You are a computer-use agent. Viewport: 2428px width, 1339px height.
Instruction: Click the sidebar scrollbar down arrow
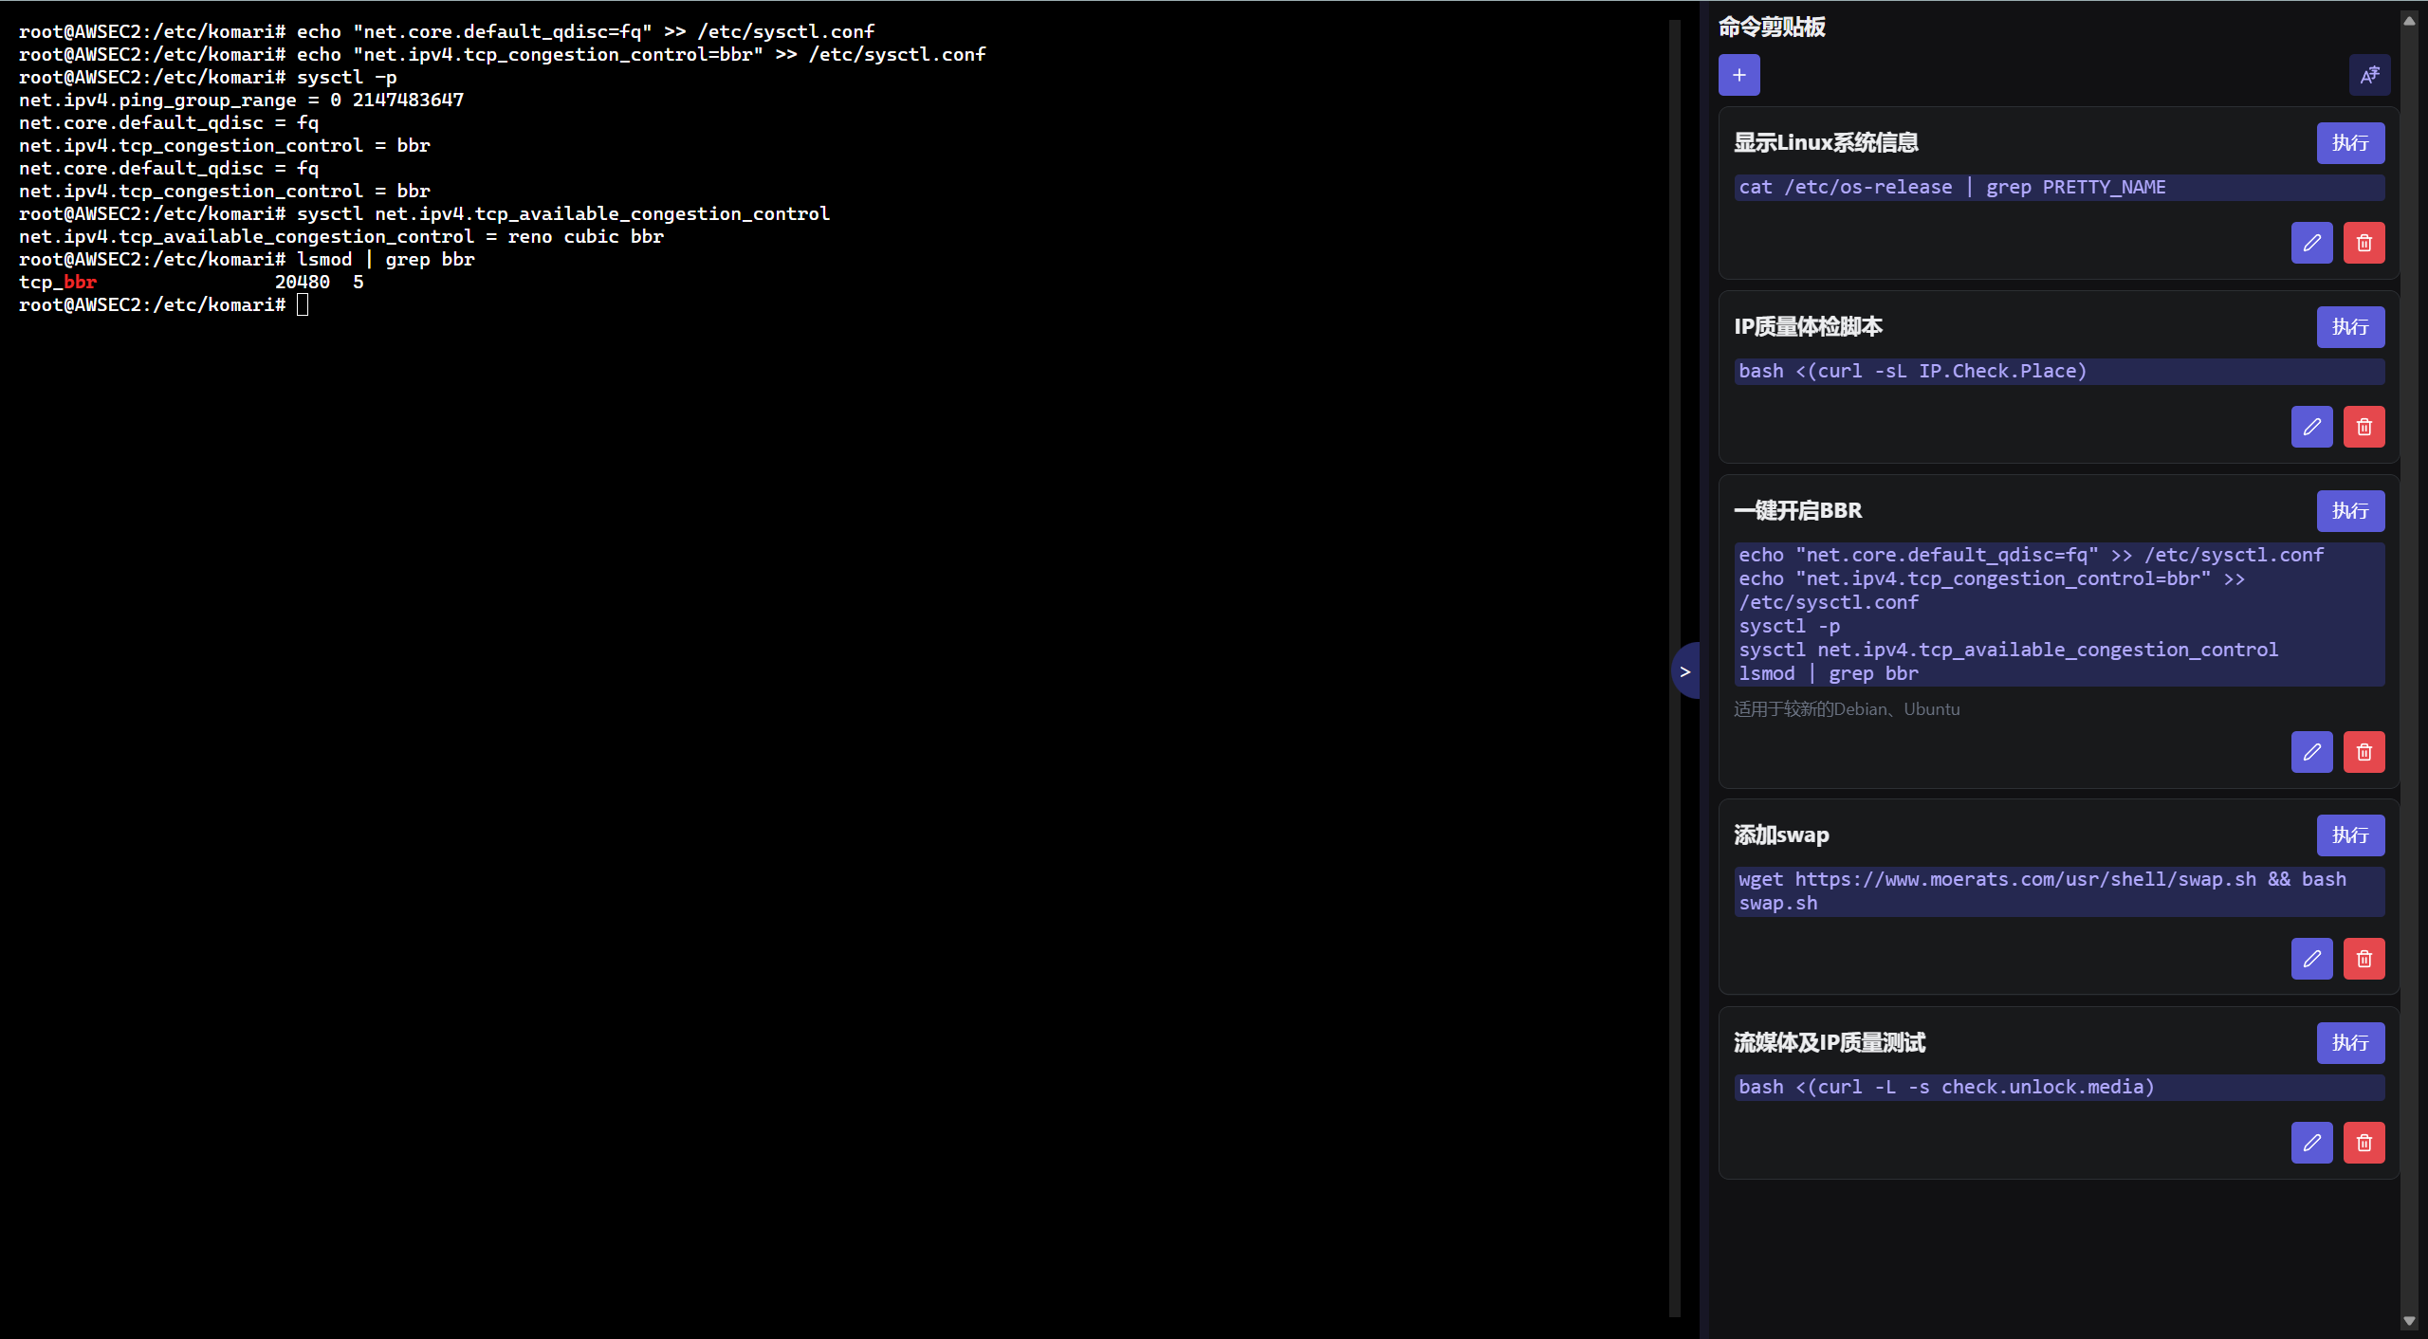pyautogui.click(x=2409, y=1321)
